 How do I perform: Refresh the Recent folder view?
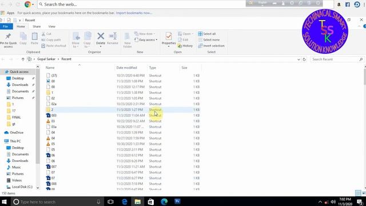click(x=304, y=60)
